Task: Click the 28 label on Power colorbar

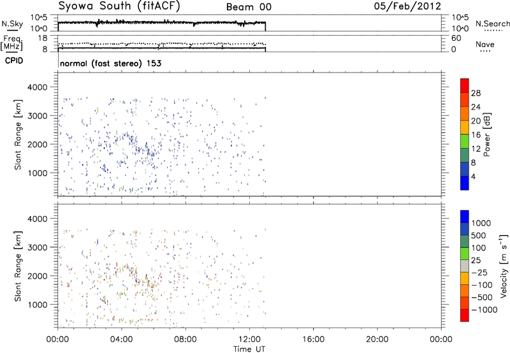Action: (x=476, y=93)
